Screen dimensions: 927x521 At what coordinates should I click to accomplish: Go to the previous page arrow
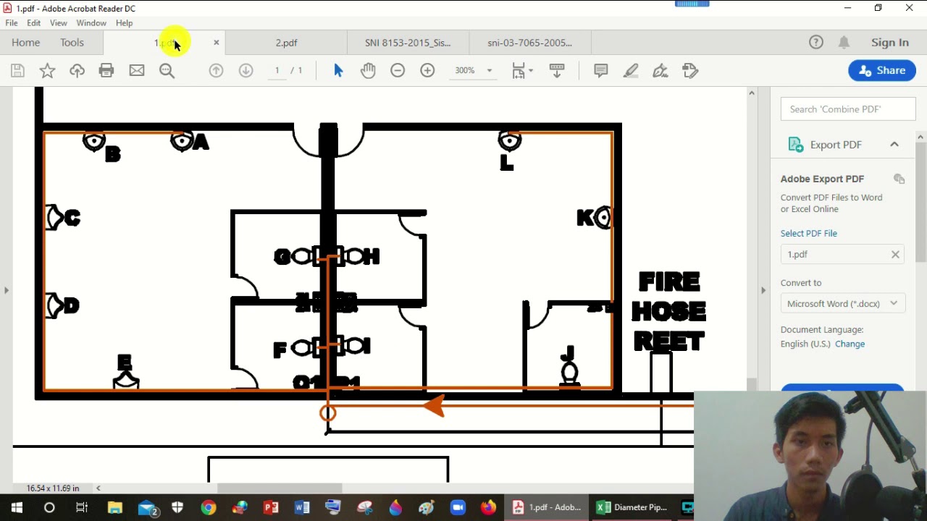(216, 70)
